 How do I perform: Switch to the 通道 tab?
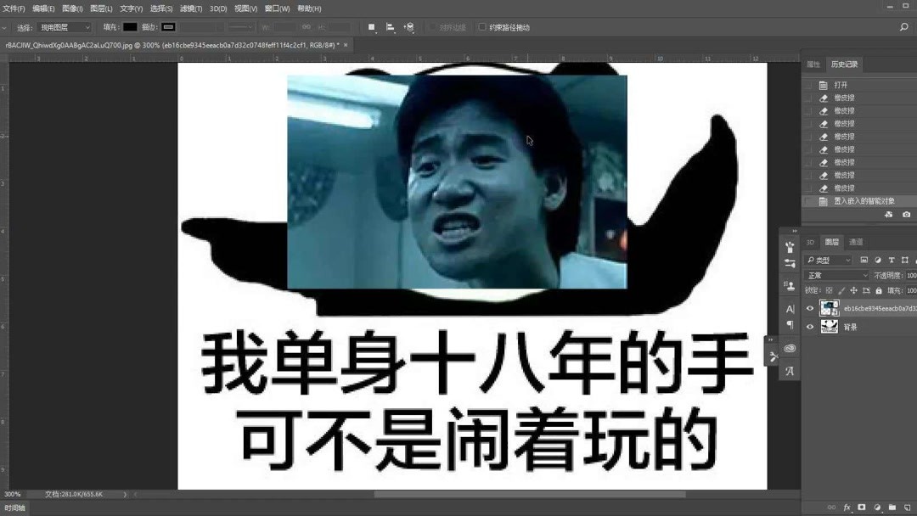point(855,243)
